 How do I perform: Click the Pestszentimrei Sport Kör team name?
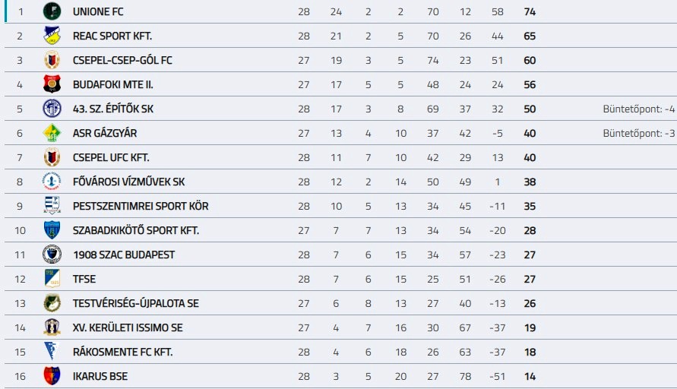pos(141,207)
